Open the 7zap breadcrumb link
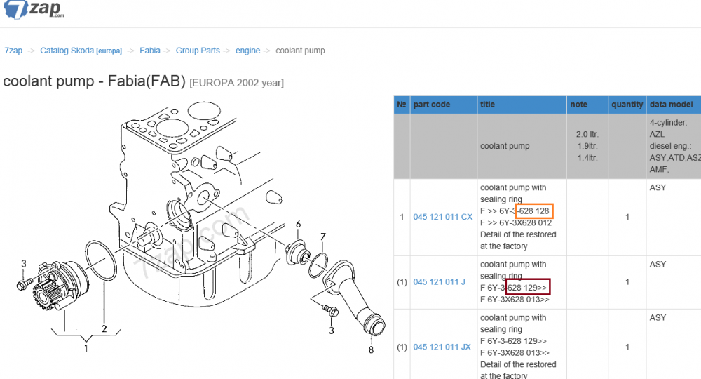Image resolution: width=701 pixels, height=379 pixels. (x=13, y=51)
